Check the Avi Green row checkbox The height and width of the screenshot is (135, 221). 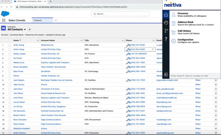pyautogui.click(x=10, y=58)
